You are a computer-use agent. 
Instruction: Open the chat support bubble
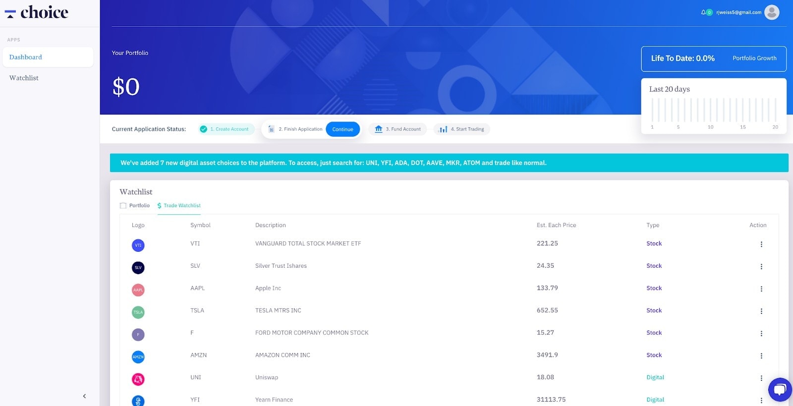tap(780, 390)
